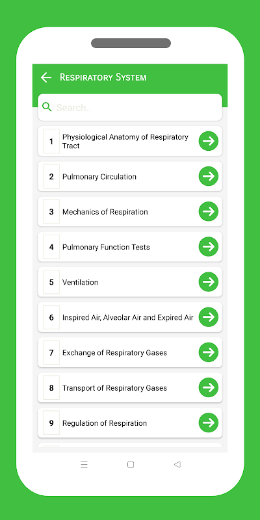The width and height of the screenshot is (260, 520).
Task: Tap arrow icon for Regulation of Respiration
Action: (x=209, y=423)
